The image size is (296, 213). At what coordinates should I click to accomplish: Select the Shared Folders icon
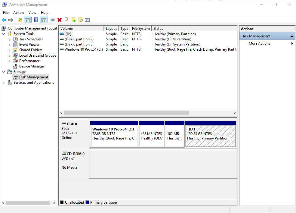[x=15, y=50]
